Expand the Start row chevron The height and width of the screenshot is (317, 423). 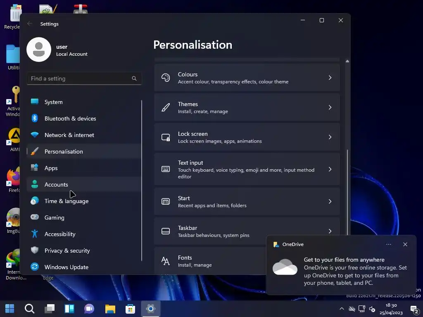click(x=330, y=201)
